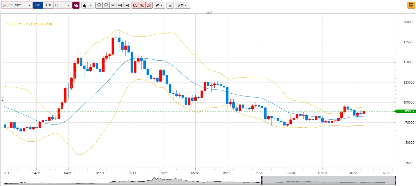Click the chart layout copy icon

coord(170,5)
